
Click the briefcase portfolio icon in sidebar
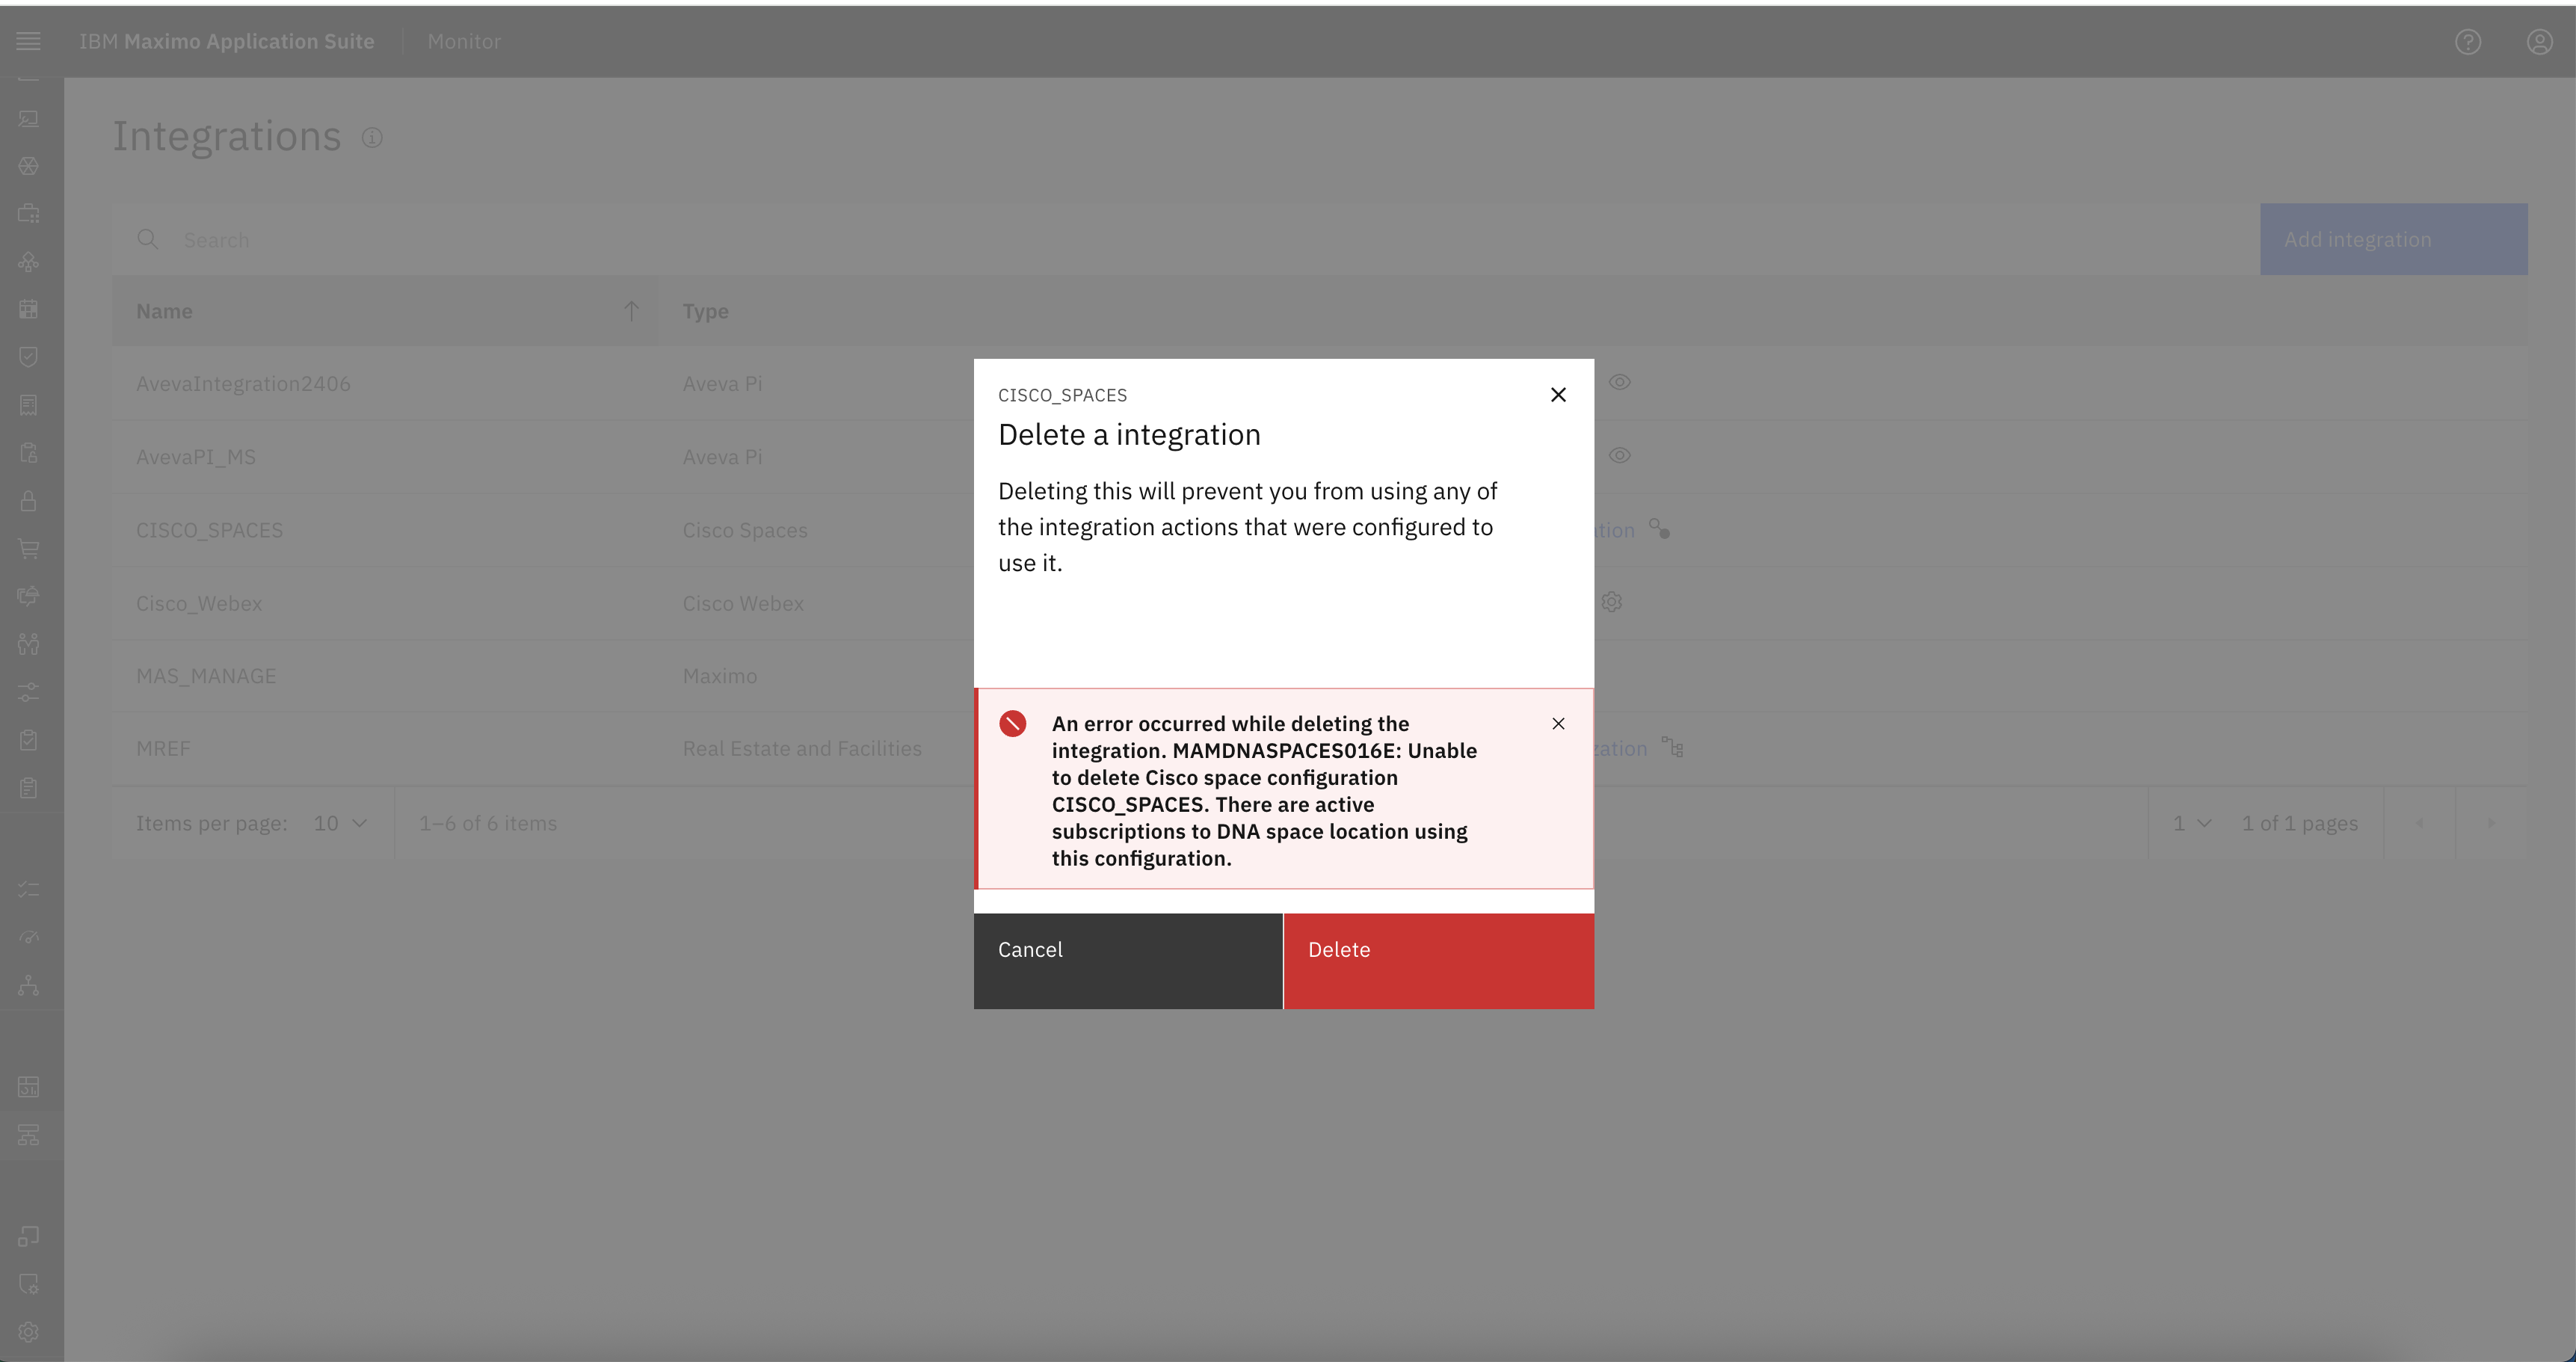28,213
